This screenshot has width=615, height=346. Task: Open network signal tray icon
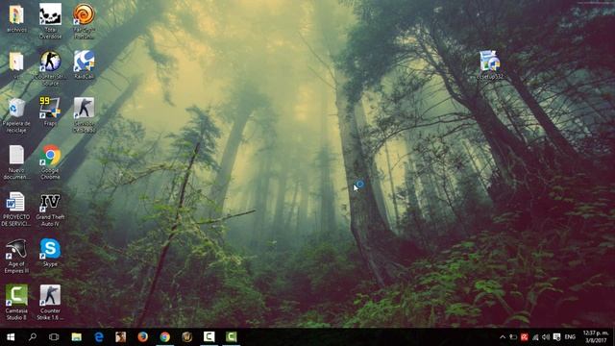[x=535, y=337]
